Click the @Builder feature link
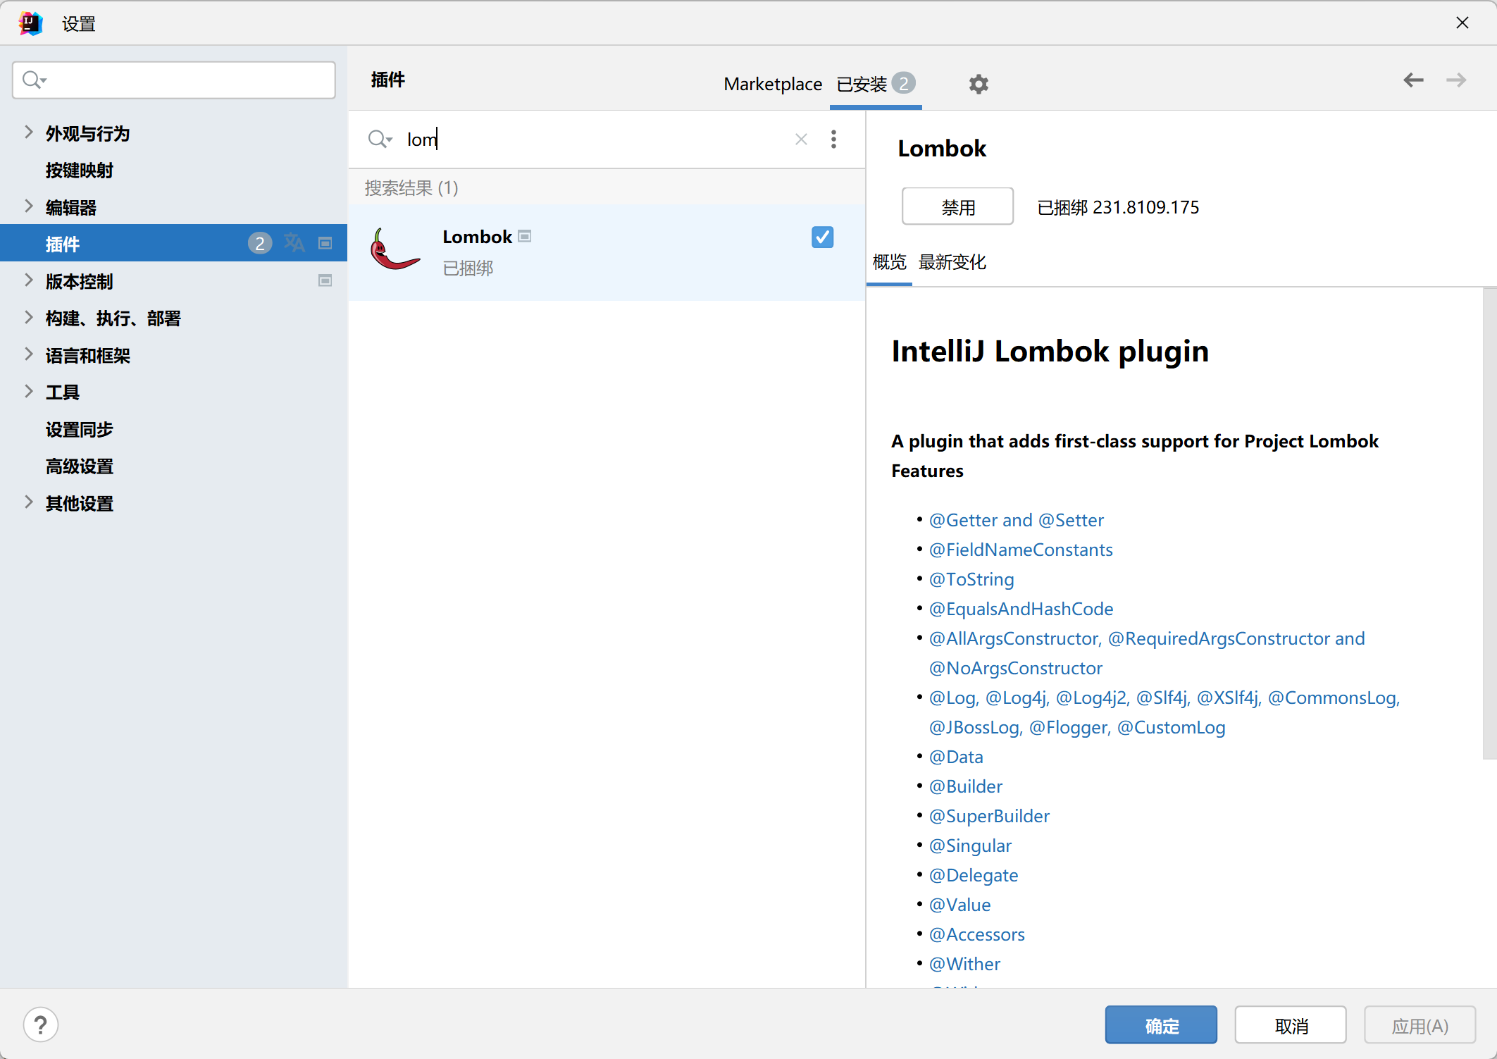The image size is (1497, 1059). pos(966,786)
